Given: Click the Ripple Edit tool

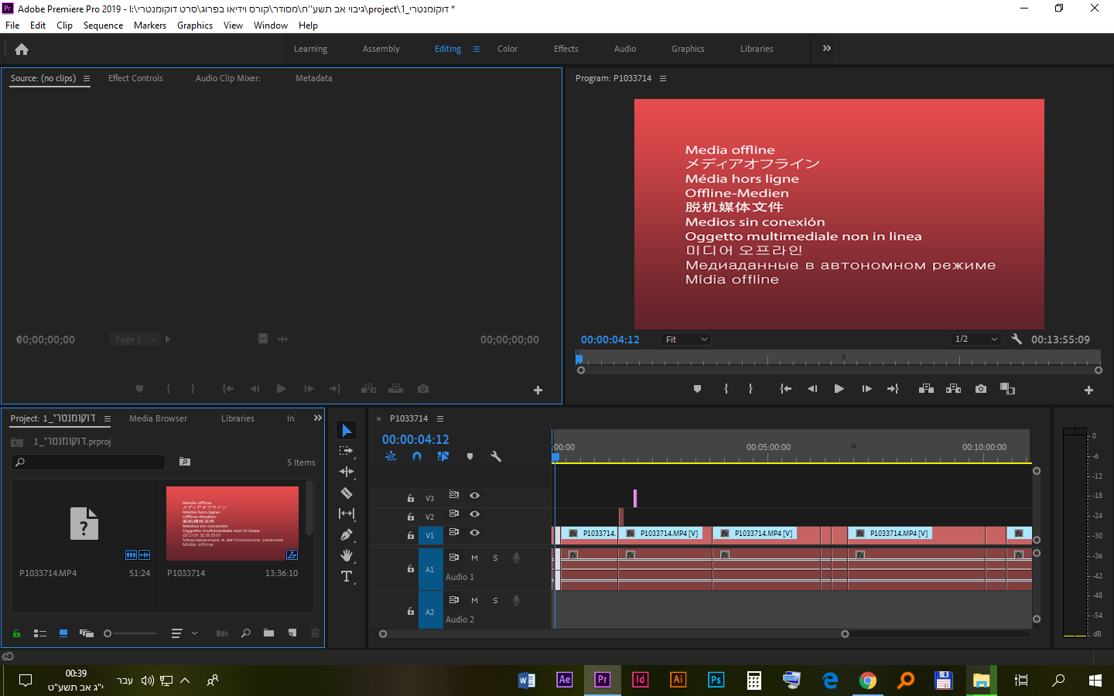Looking at the screenshot, I should click(347, 472).
